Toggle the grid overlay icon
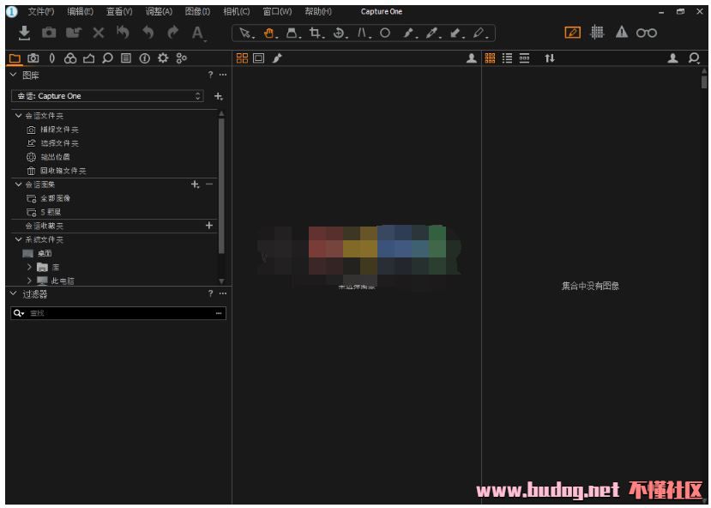This screenshot has width=711, height=508. [x=598, y=33]
